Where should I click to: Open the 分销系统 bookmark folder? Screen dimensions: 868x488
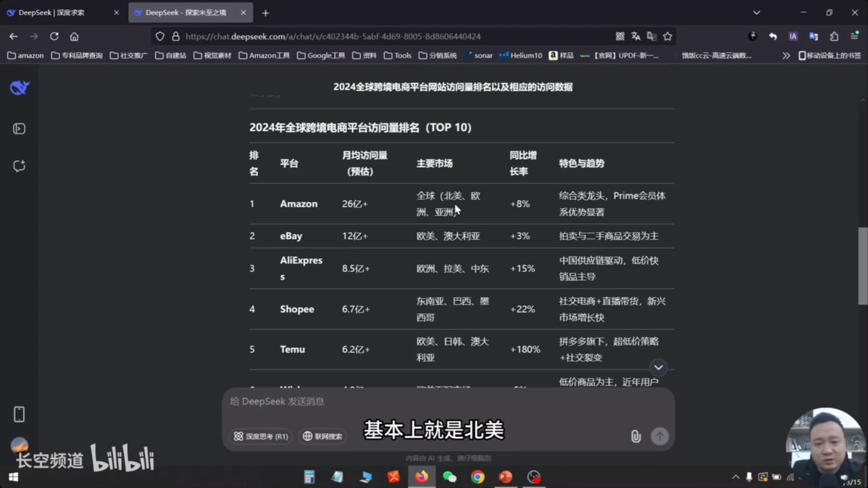[x=438, y=55]
